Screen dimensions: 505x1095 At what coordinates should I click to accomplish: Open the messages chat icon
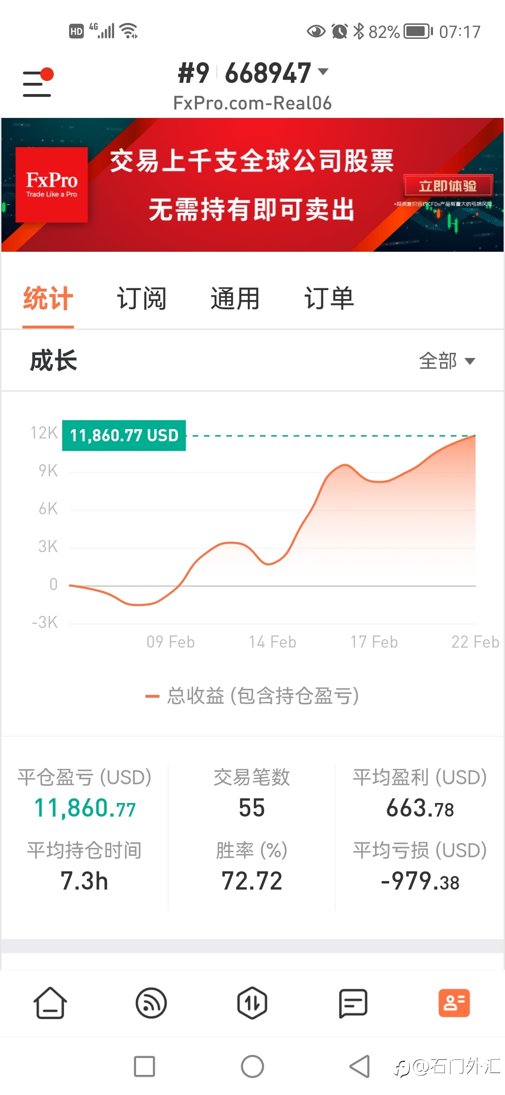[x=353, y=1003]
